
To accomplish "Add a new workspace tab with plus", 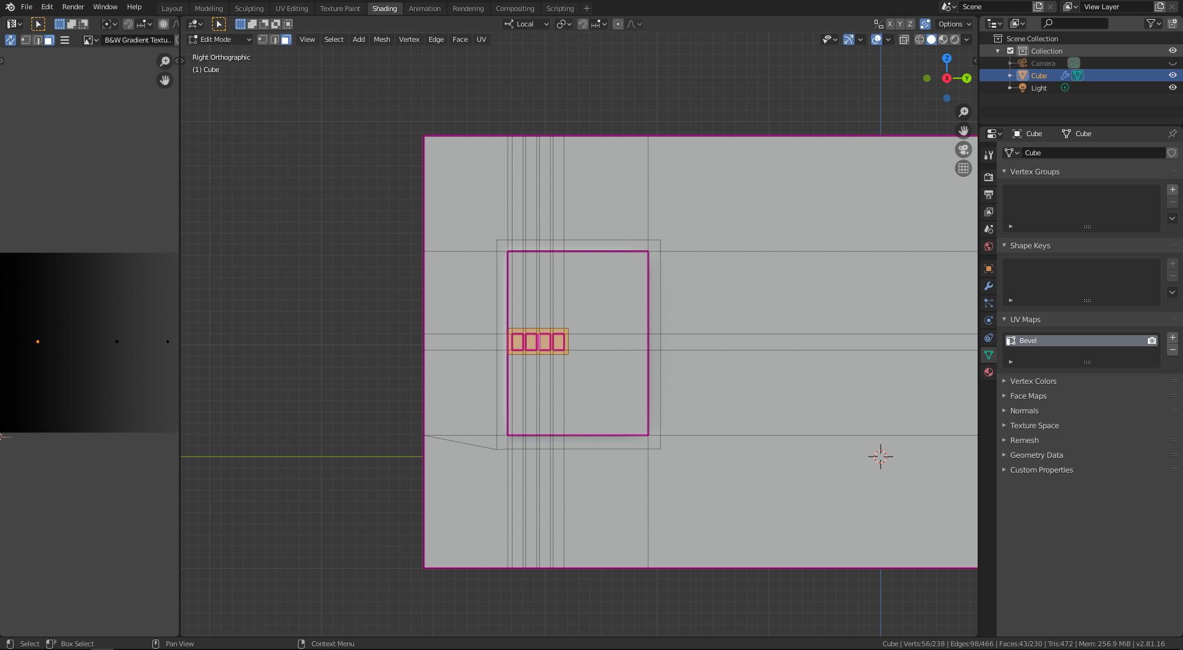I will coord(587,9).
